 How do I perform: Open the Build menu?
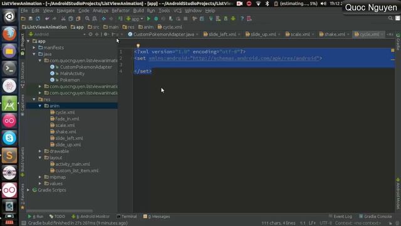pos(138,11)
